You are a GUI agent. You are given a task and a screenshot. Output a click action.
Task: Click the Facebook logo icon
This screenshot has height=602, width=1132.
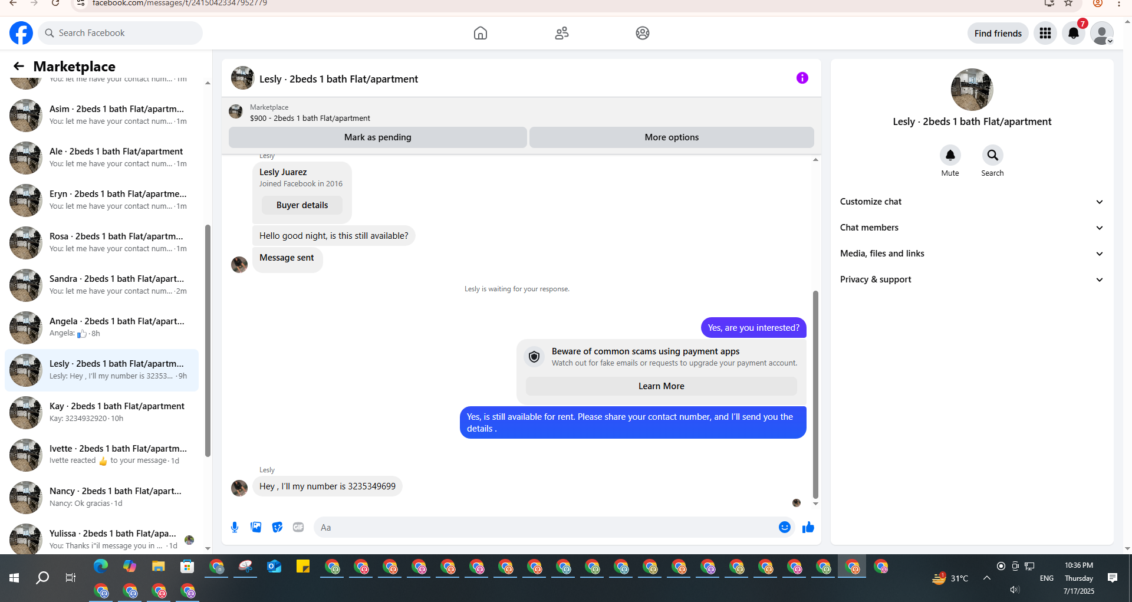tap(21, 33)
